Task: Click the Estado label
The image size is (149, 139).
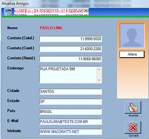Action: [x=13, y=101]
